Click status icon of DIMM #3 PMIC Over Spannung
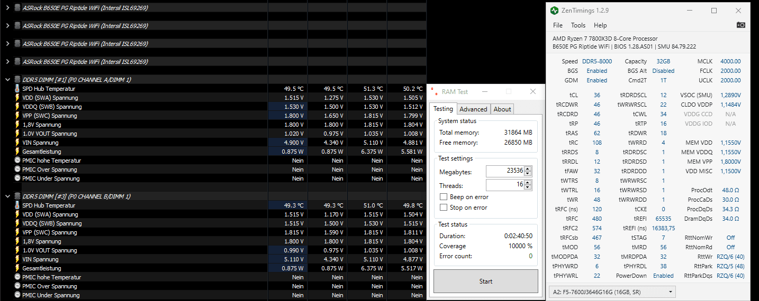 [17, 286]
